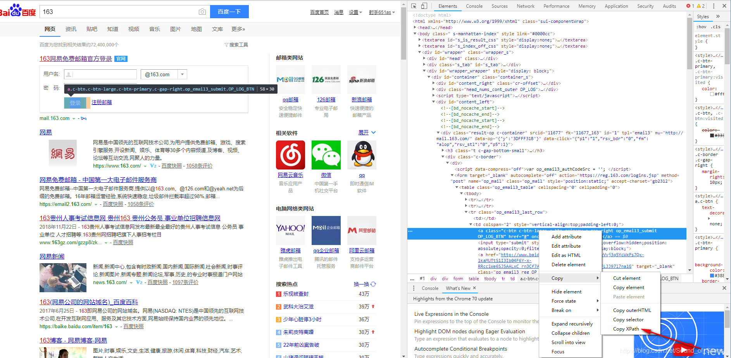Click the white #fff color swatch in Styles

click(x=712, y=94)
